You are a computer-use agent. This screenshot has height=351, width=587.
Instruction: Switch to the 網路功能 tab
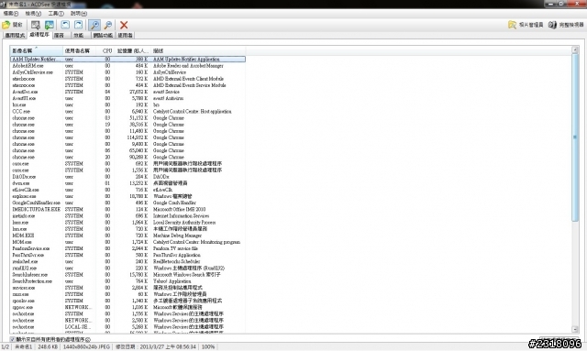click(x=103, y=35)
